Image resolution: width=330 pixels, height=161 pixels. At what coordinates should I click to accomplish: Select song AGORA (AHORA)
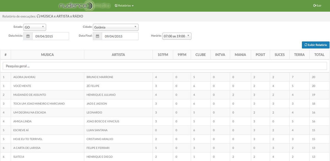24,77
